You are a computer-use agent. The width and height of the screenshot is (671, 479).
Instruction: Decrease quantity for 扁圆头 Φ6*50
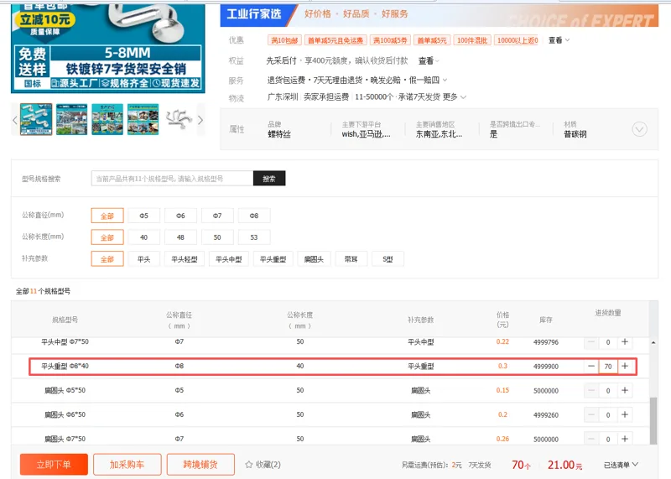[x=591, y=414]
